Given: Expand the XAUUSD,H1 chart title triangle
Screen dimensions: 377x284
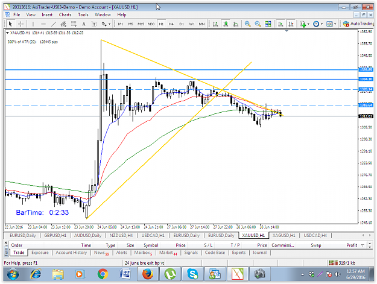Looking at the screenshot, I should [x=7, y=33].
